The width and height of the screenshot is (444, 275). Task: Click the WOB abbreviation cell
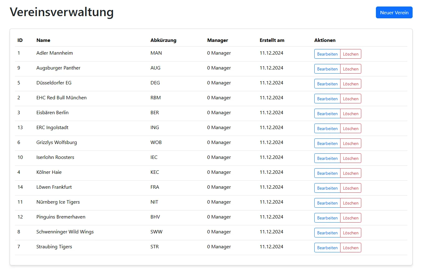[156, 142]
